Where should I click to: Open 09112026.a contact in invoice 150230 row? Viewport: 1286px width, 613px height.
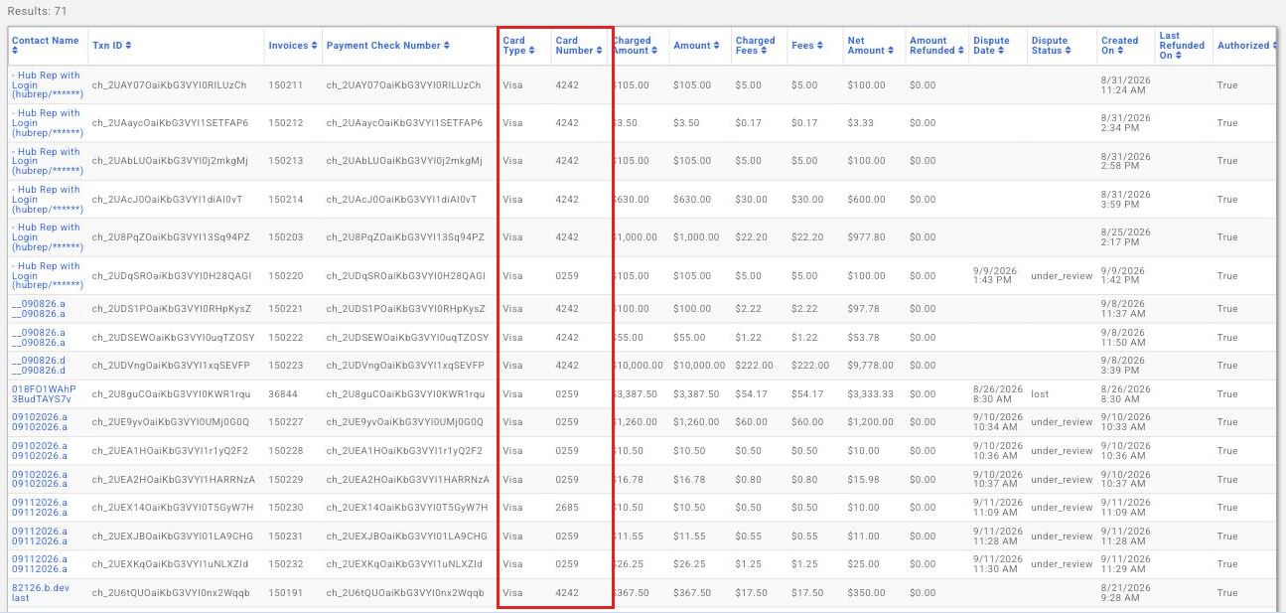pos(40,508)
